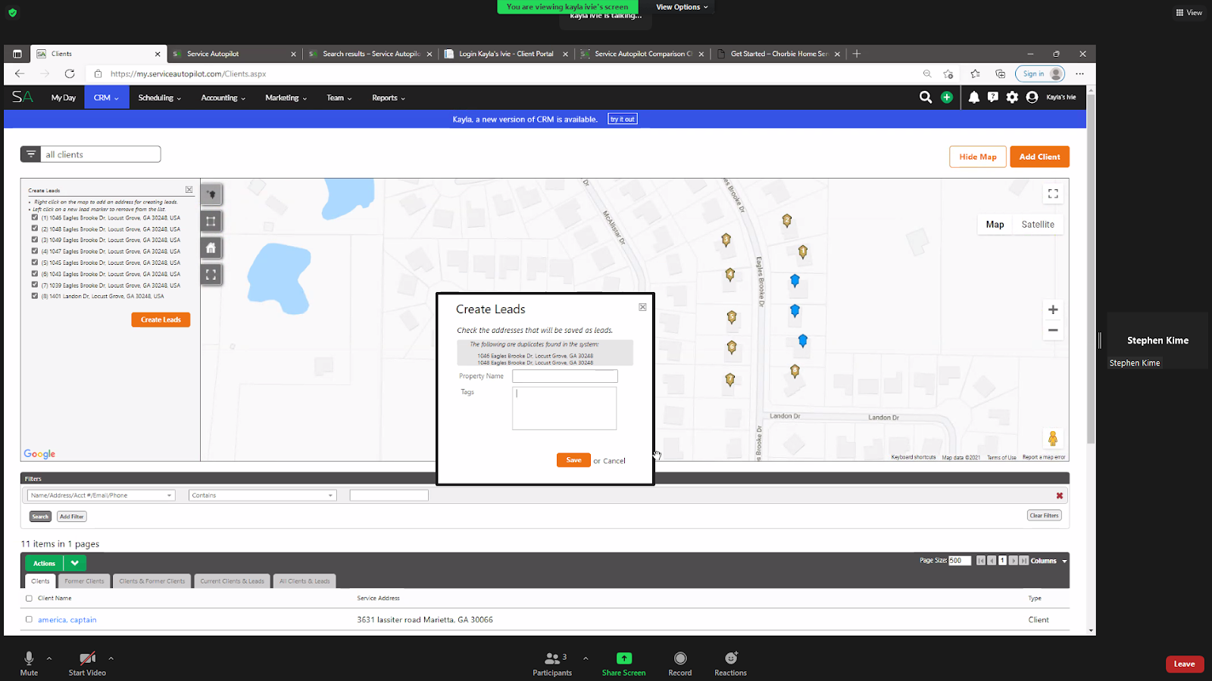
Task: Click the Add Client button
Action: pos(1039,157)
